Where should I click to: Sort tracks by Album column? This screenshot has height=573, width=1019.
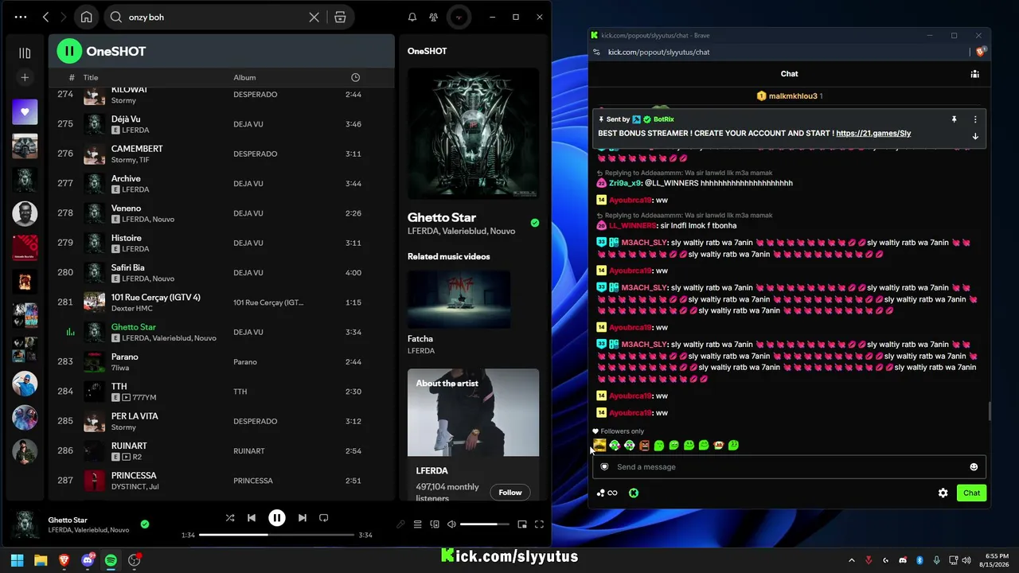pos(244,77)
